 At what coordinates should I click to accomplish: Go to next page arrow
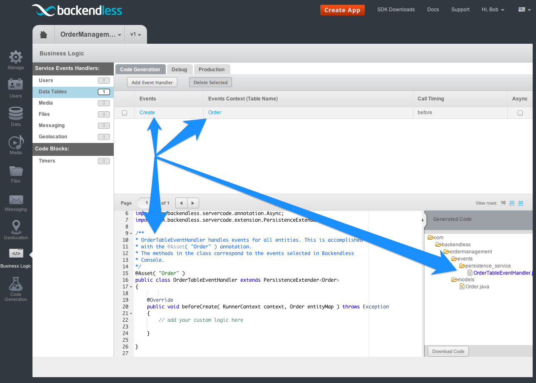(x=193, y=203)
